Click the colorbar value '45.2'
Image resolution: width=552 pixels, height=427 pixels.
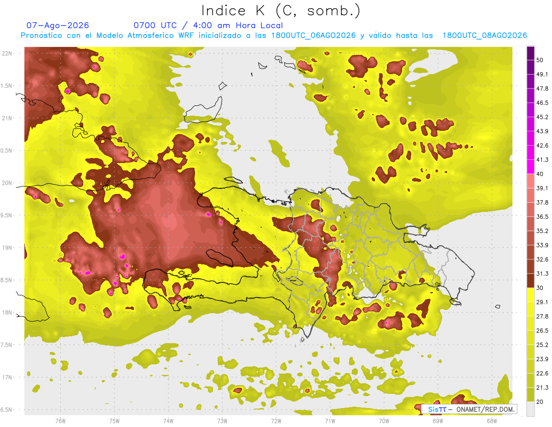tap(542, 117)
